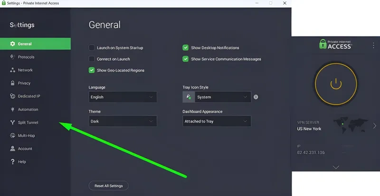This screenshot has height=196, width=380.
Task: Open the Tray Icon Style System dropdown
Action: click(223, 97)
